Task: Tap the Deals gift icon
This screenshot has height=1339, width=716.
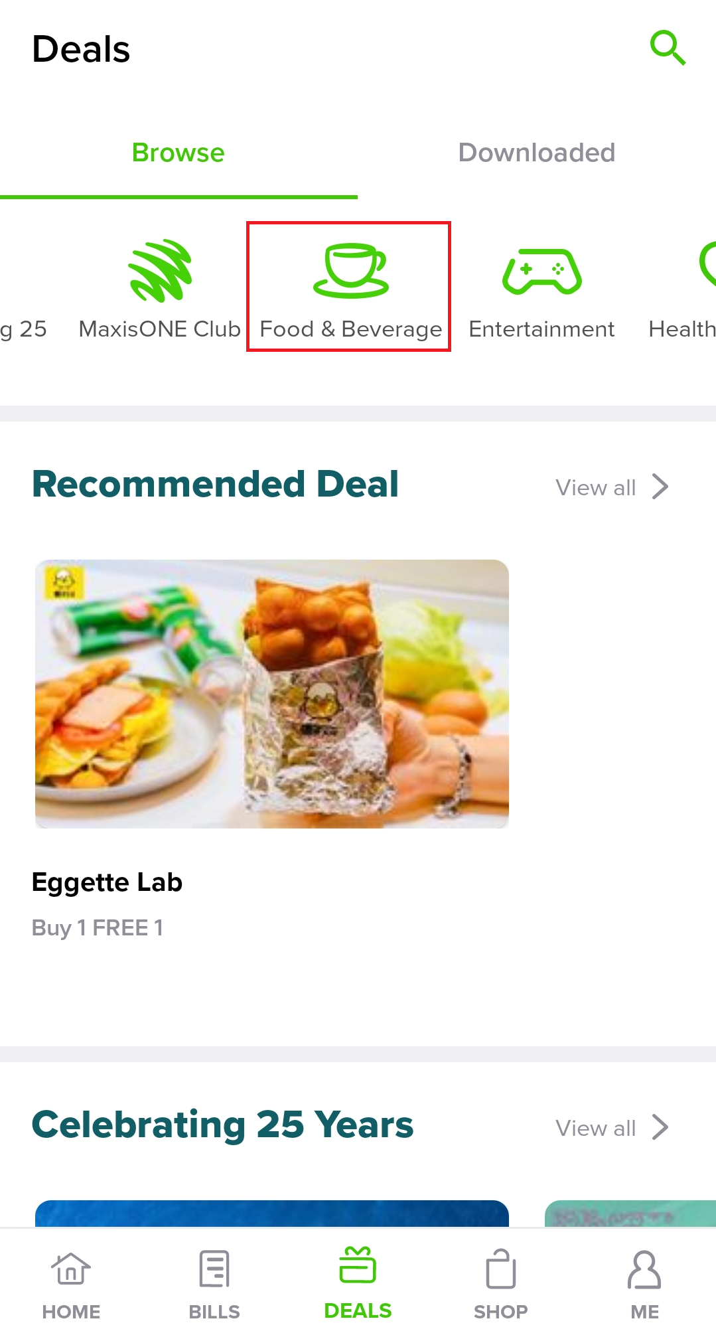Action: click(358, 1265)
